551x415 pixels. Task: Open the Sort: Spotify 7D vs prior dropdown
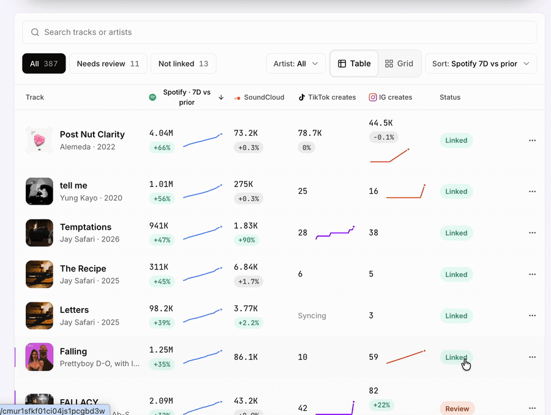click(x=481, y=64)
